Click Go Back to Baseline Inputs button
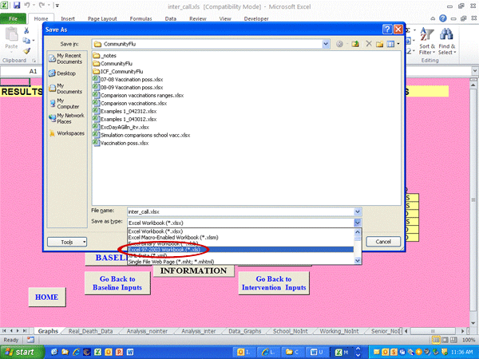 click(x=117, y=282)
